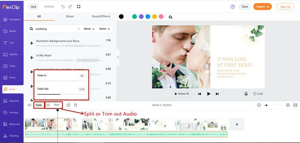The height and width of the screenshot is (143, 300).
Task: Open the 16:9 aspect ratio selector
Action: [33, 6]
